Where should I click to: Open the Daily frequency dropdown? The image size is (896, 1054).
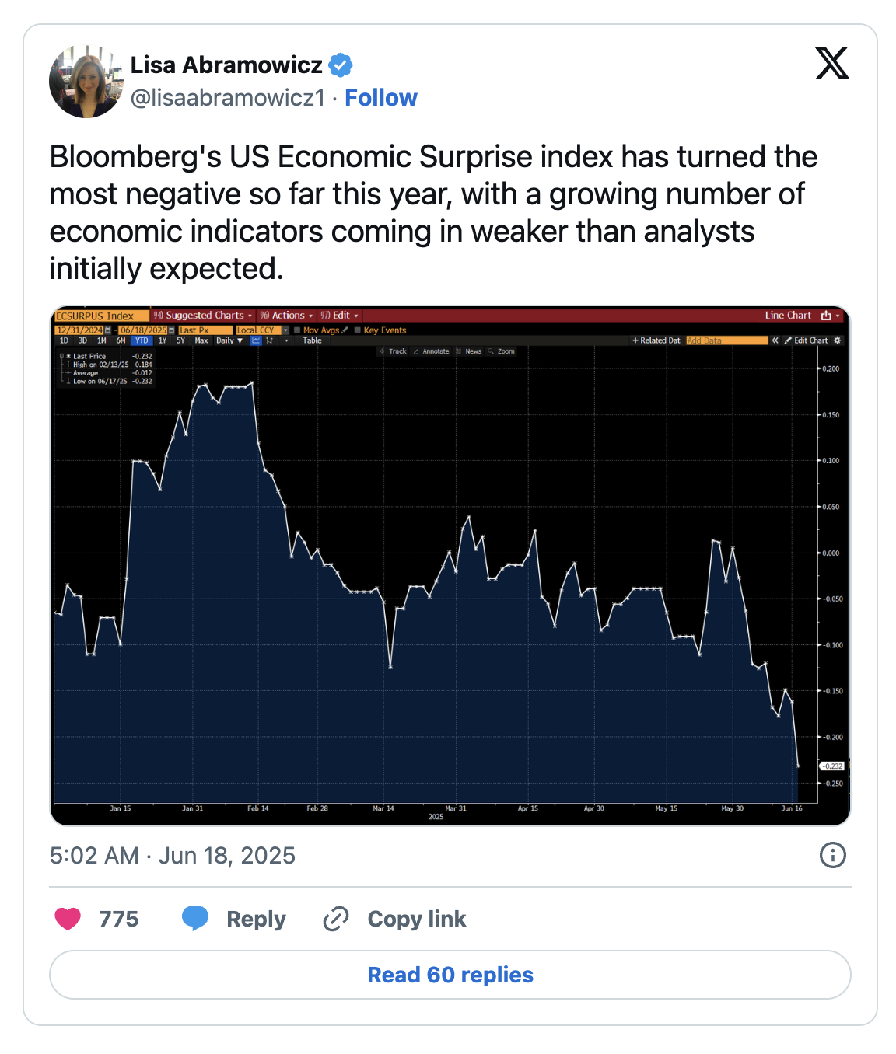click(x=229, y=340)
